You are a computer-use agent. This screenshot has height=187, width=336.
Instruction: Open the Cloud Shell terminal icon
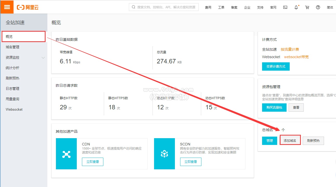coord(285,7)
